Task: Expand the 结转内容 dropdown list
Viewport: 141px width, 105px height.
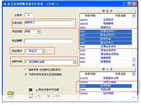Action: [74, 62]
